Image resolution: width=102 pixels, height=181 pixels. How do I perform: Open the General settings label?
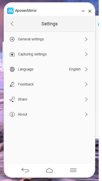[31, 39]
